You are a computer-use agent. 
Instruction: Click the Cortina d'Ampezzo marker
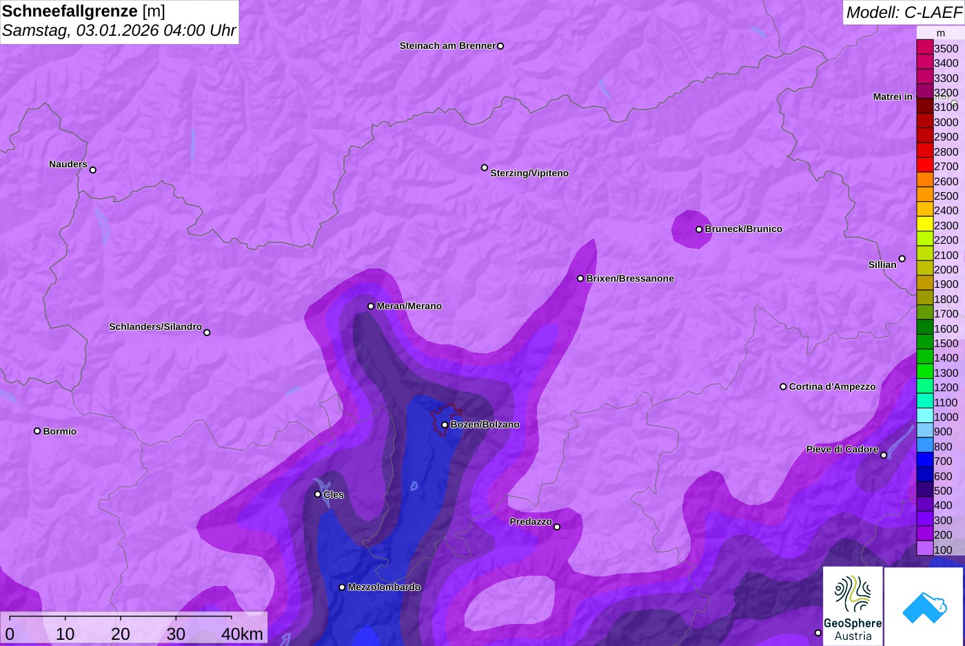(x=783, y=387)
